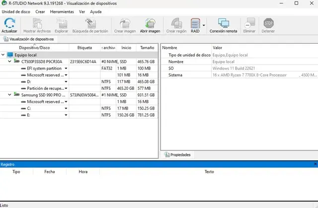Click the Etiqueta column header
This screenshot has height=208, width=318.
point(84,48)
